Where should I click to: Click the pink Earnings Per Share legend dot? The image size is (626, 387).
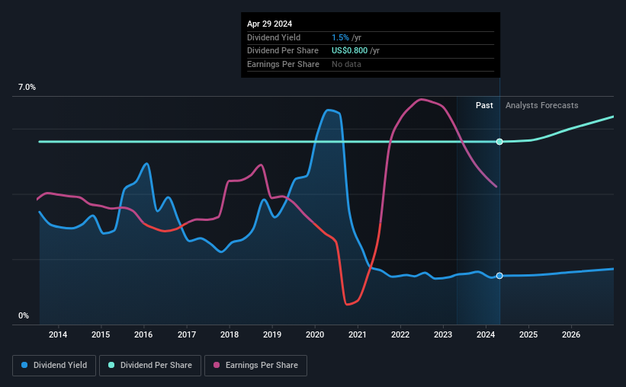[217, 365]
